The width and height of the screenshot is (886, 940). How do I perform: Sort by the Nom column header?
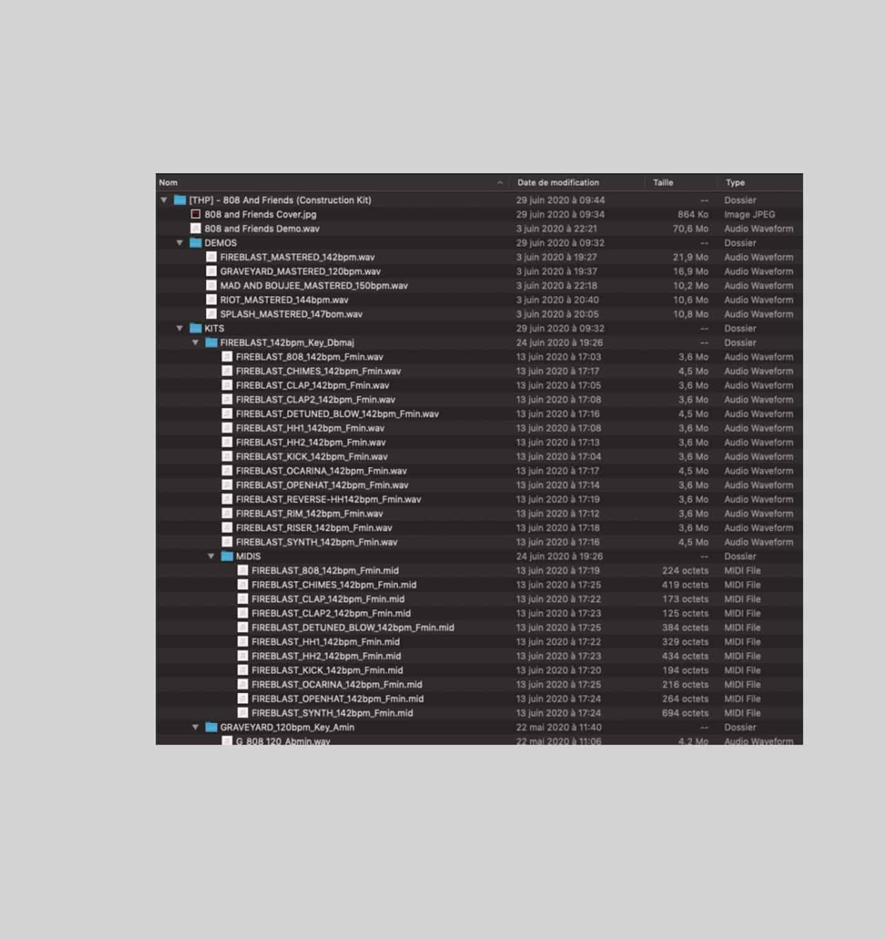pos(168,183)
